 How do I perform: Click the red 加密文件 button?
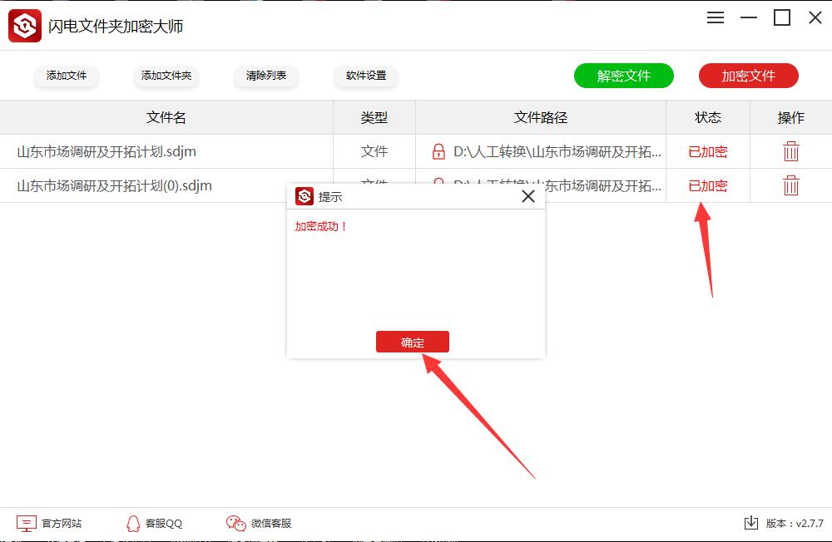pos(749,76)
